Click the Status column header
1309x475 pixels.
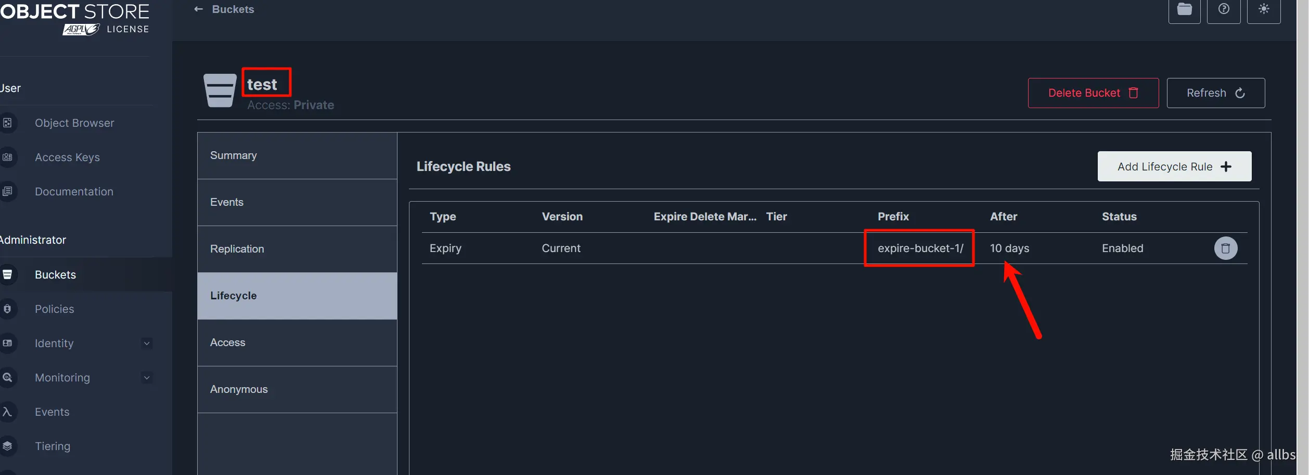pyautogui.click(x=1119, y=217)
